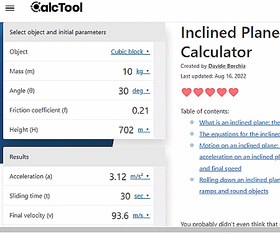Edit the Friction coefficient value 0.21
Screen dimensions: 280x233
coord(140,111)
